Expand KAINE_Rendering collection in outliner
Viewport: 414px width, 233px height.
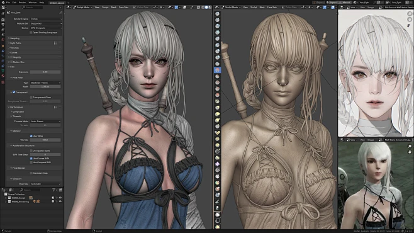(6, 202)
